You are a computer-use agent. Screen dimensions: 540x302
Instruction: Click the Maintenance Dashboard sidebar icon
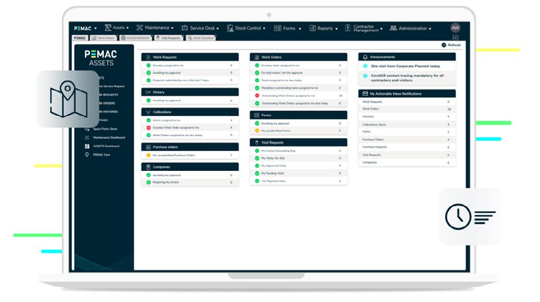coord(87,138)
